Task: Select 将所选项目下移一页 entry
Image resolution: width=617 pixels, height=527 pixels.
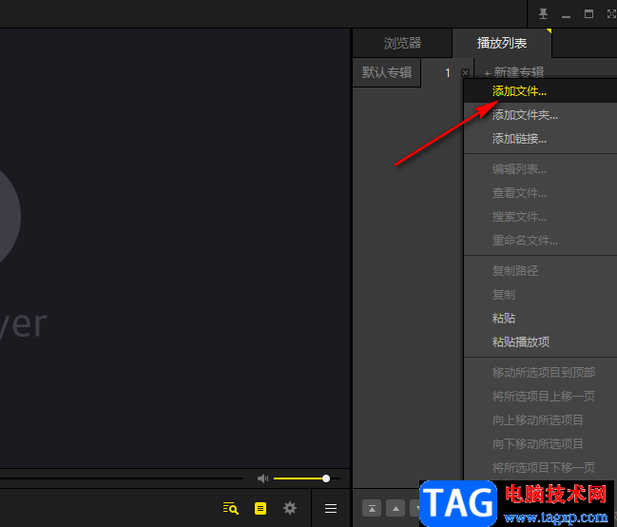Action: click(540, 467)
